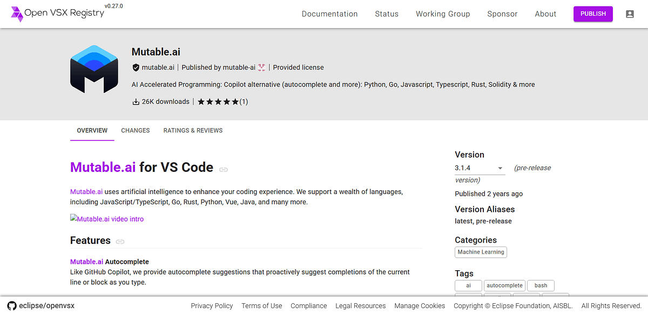Click the autocomplete tag chip

click(x=504, y=285)
